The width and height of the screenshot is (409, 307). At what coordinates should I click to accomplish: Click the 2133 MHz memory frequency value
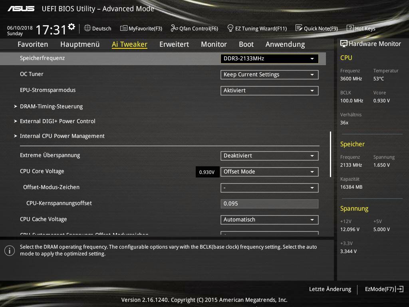click(x=351, y=165)
